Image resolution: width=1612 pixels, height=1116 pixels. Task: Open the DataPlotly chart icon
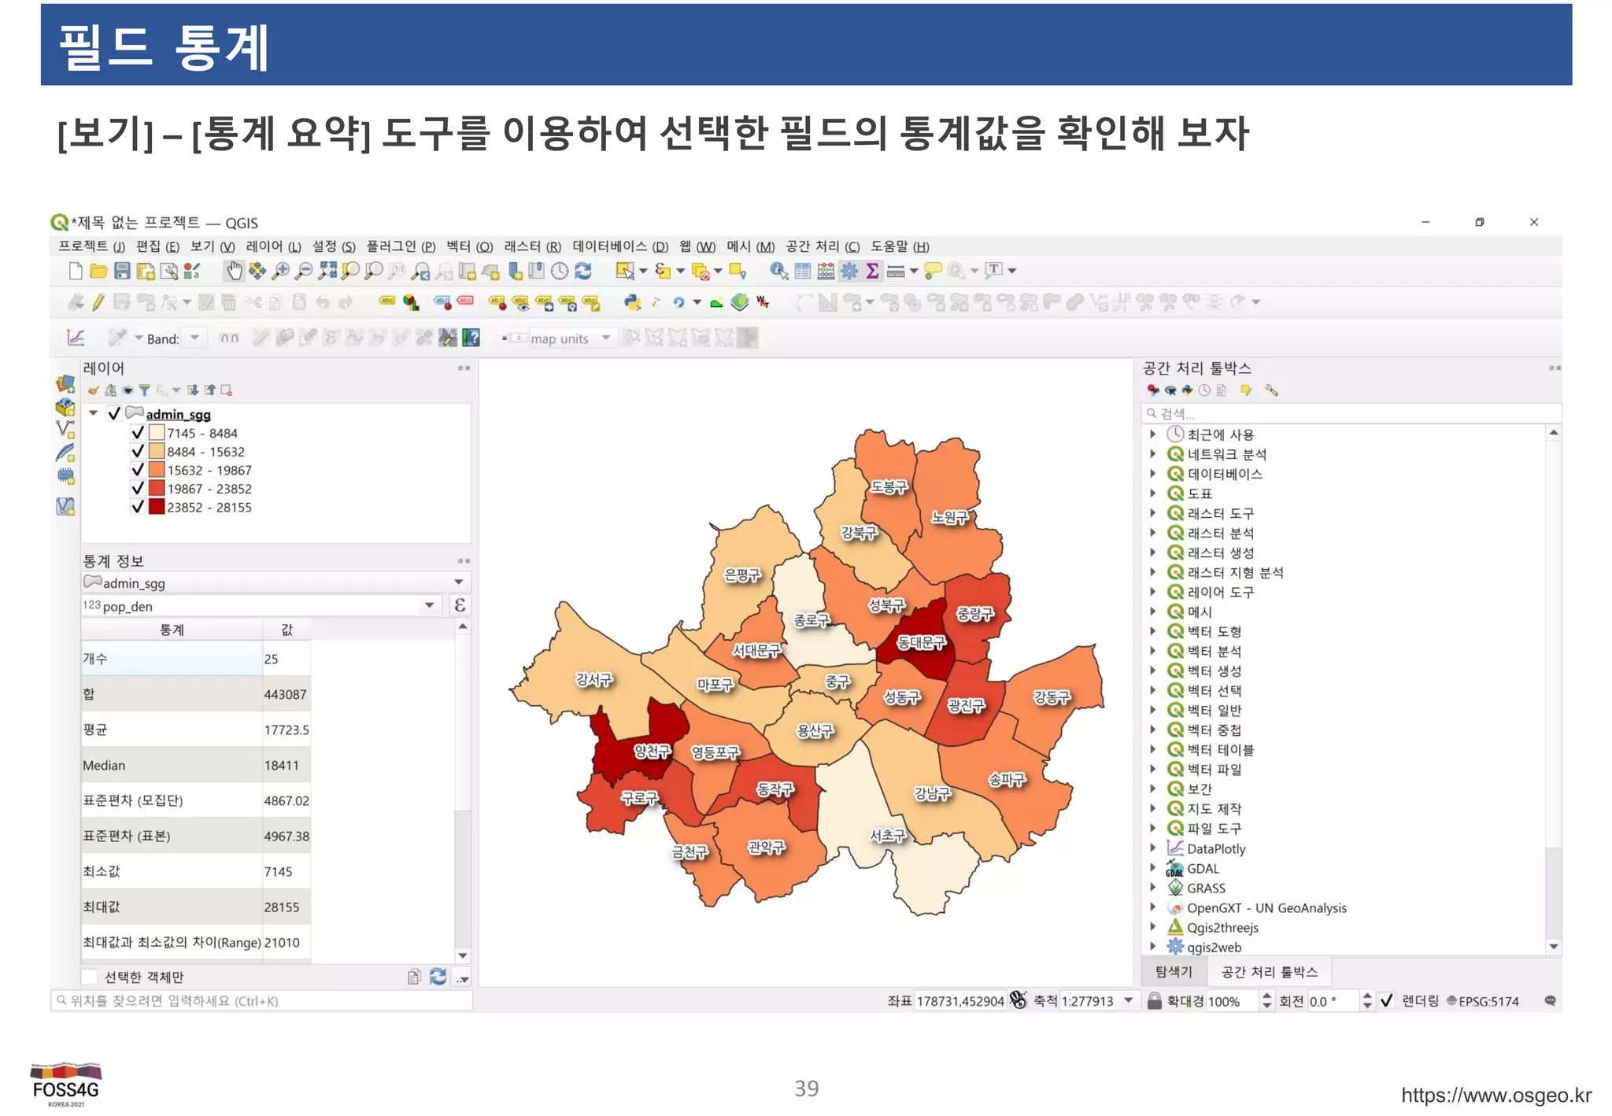coord(76,338)
